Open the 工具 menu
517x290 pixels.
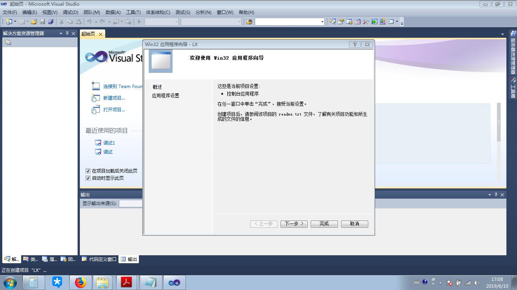(133, 12)
